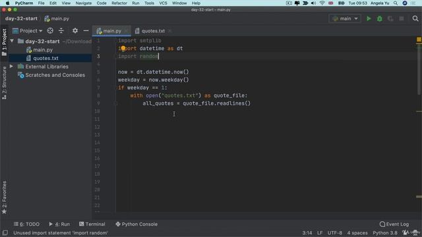
Task: Open the Tools menu
Action: tap(149, 3)
